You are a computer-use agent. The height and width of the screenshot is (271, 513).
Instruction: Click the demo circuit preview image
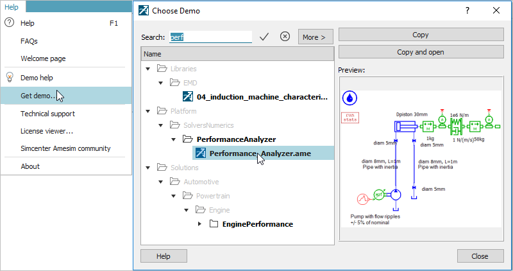(421, 159)
